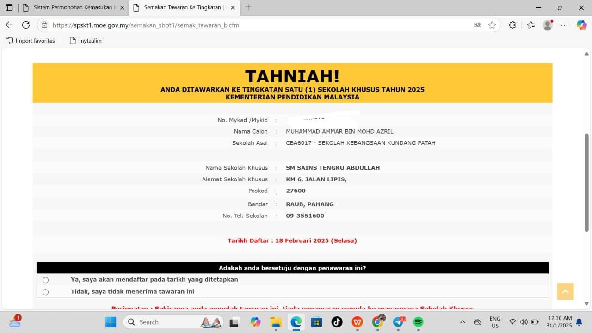Open Copilot in the Edge sidebar
This screenshot has width=592, height=333.
[581, 25]
